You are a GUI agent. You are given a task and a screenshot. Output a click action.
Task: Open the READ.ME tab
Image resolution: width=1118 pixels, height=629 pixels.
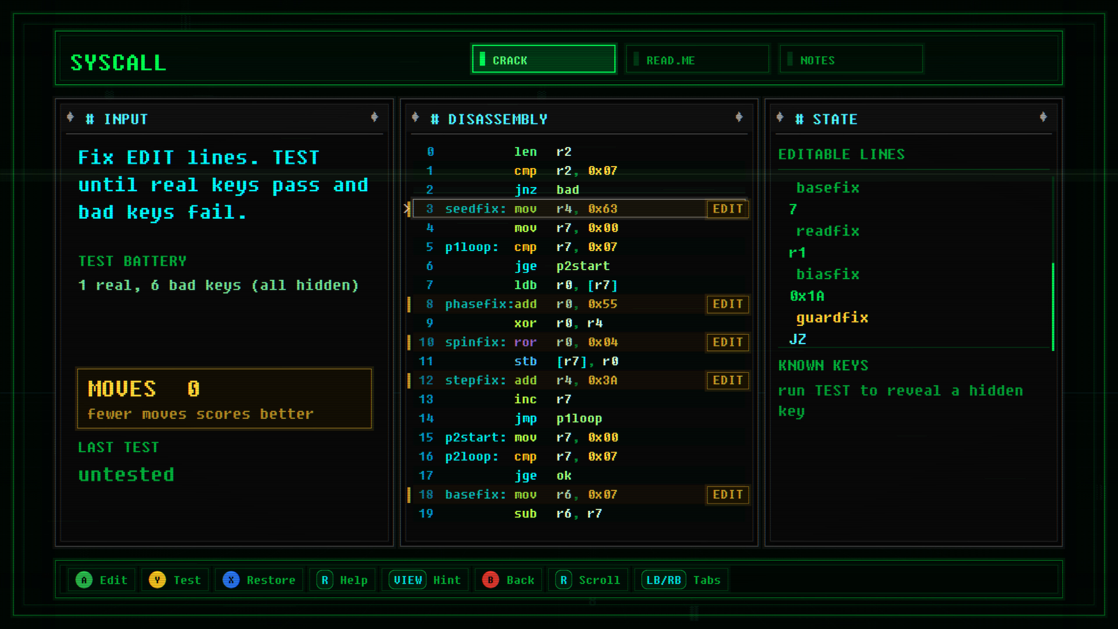tap(698, 59)
